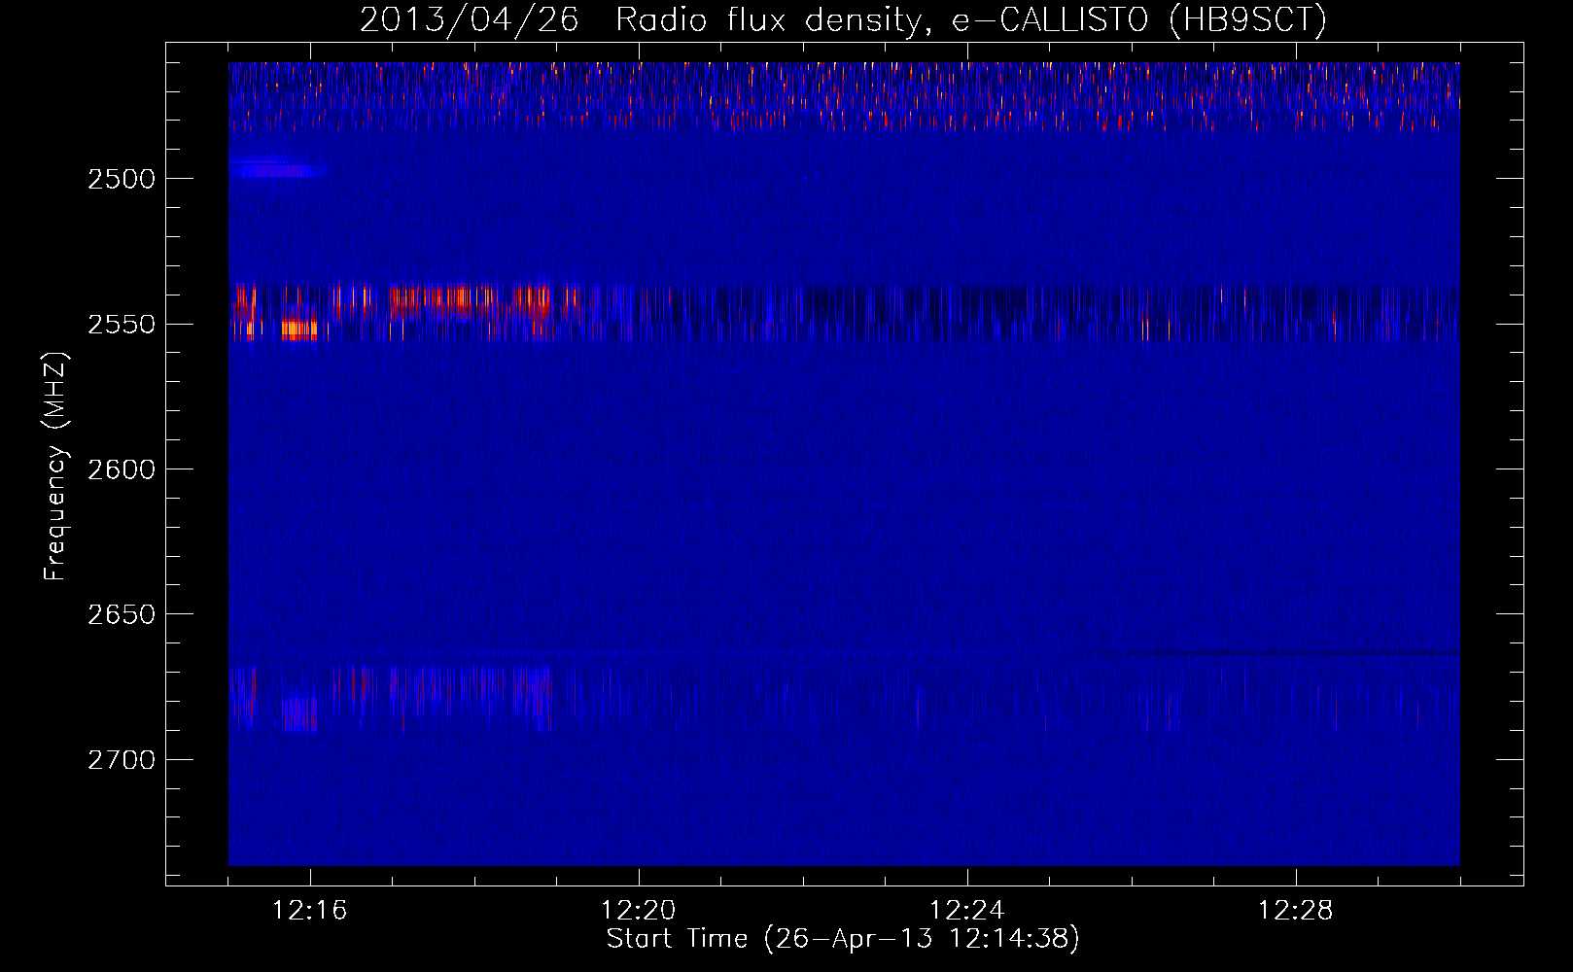This screenshot has width=1573, height=972.
Task: Select the date text "2013/04/26" in the title
Action: click(x=470, y=19)
